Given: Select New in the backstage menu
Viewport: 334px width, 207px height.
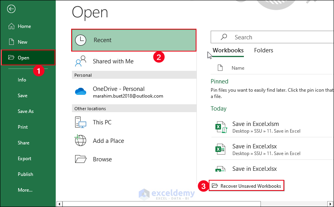Looking at the screenshot, I should click(23, 42).
